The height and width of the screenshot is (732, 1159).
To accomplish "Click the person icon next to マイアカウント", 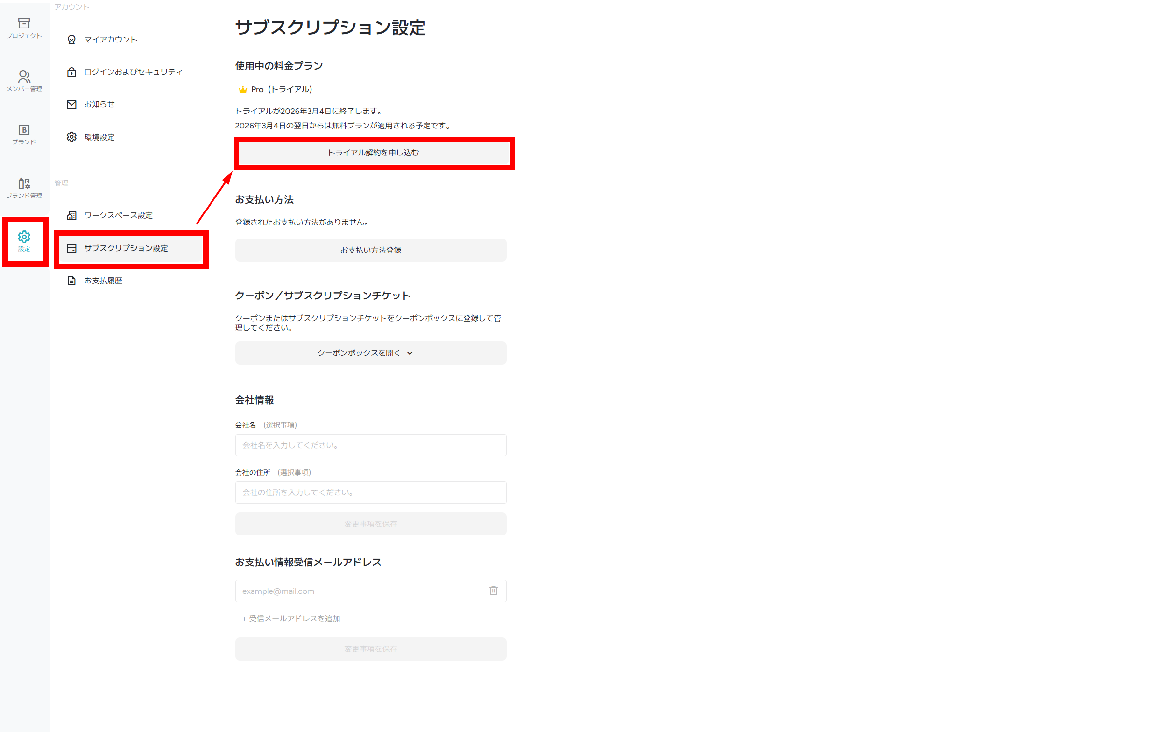I will (71, 40).
